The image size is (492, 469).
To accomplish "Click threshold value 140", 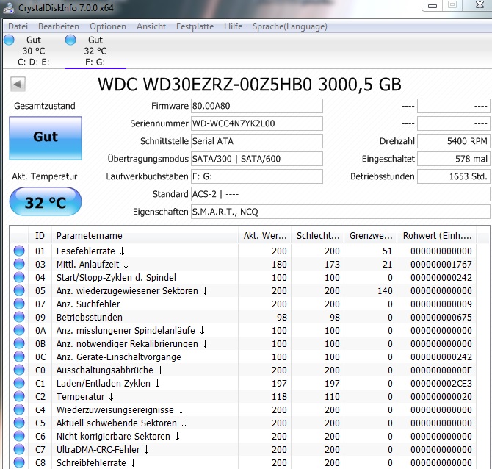I will (x=385, y=290).
